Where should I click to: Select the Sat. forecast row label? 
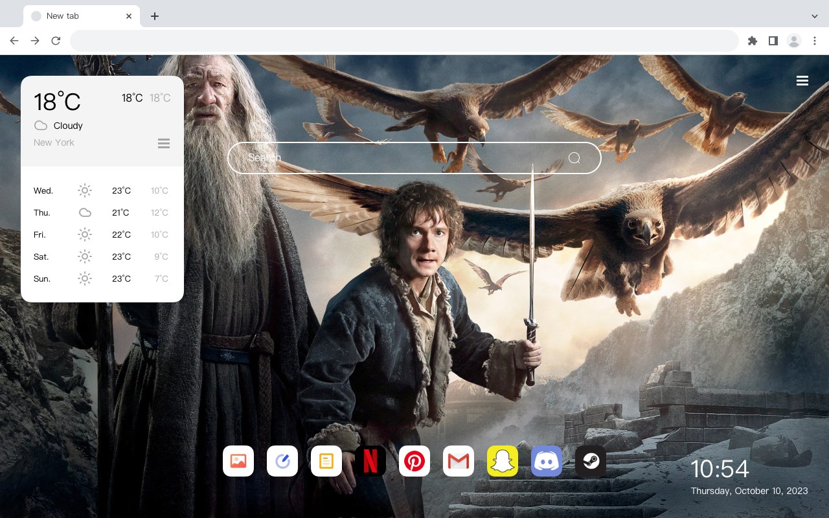pyautogui.click(x=41, y=257)
